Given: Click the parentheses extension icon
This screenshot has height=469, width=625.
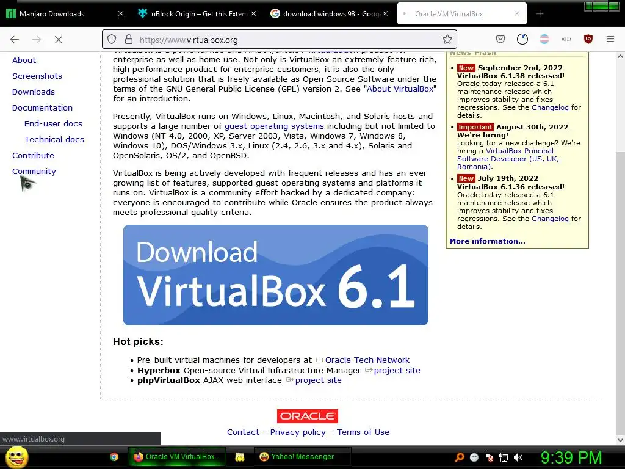Looking at the screenshot, I should (566, 39).
